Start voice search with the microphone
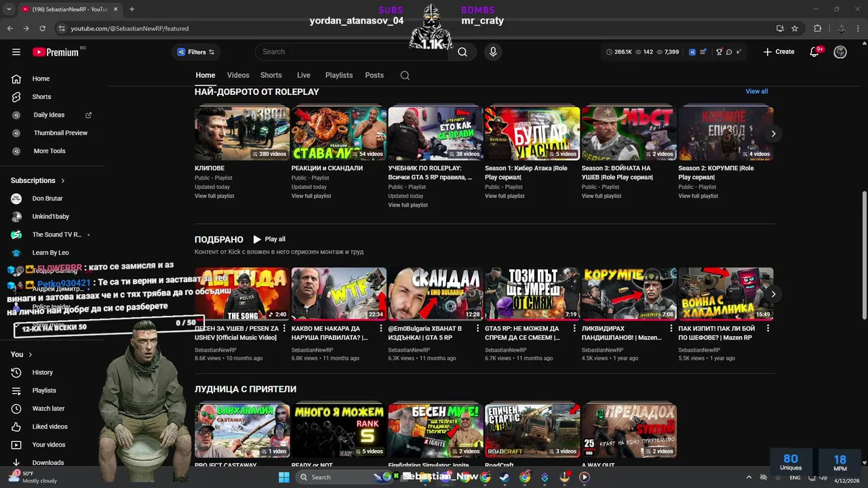The width and height of the screenshot is (868, 488). point(493,52)
